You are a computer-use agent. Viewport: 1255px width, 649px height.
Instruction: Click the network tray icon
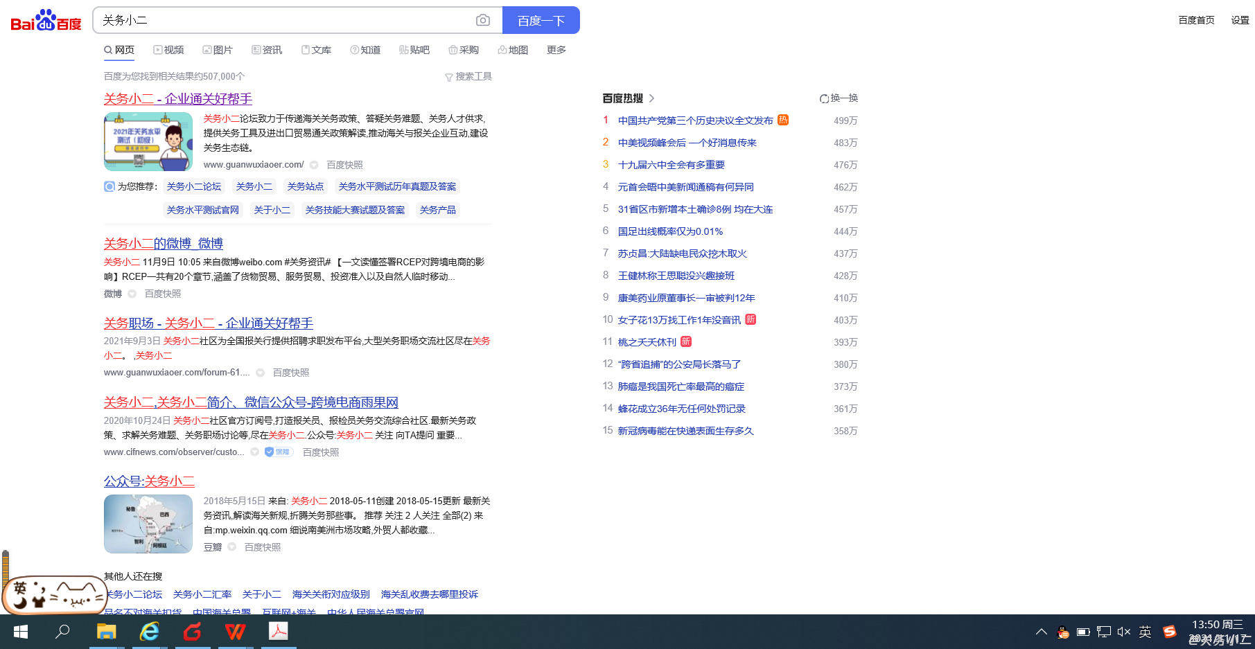point(1104,632)
